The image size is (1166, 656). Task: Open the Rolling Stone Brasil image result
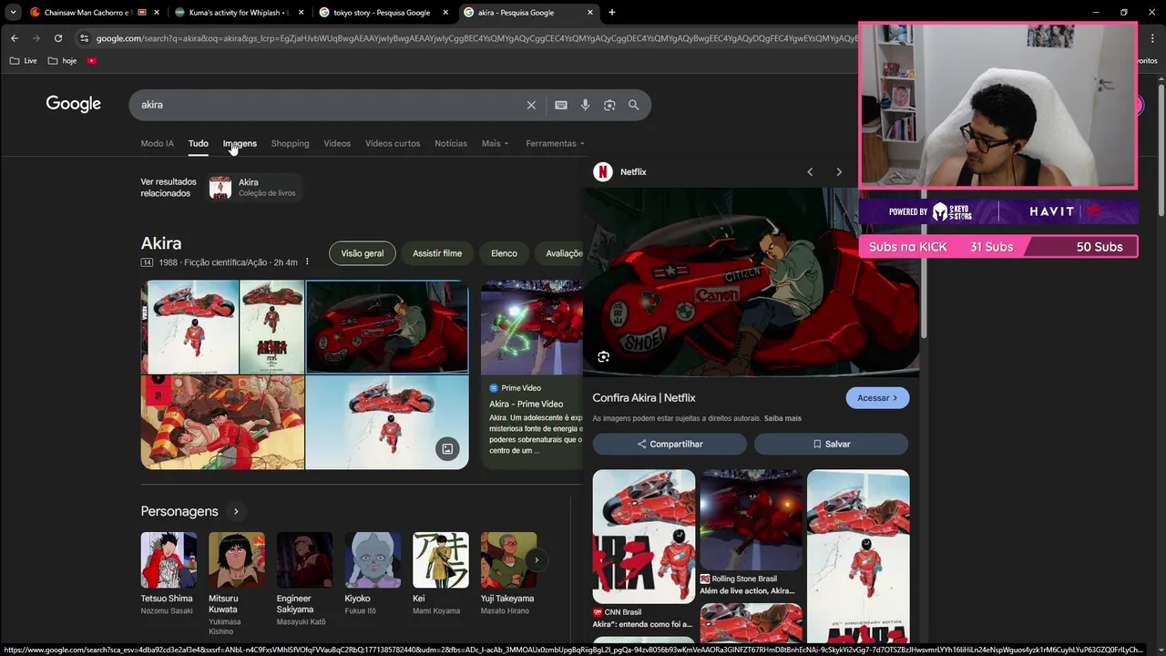point(751,533)
